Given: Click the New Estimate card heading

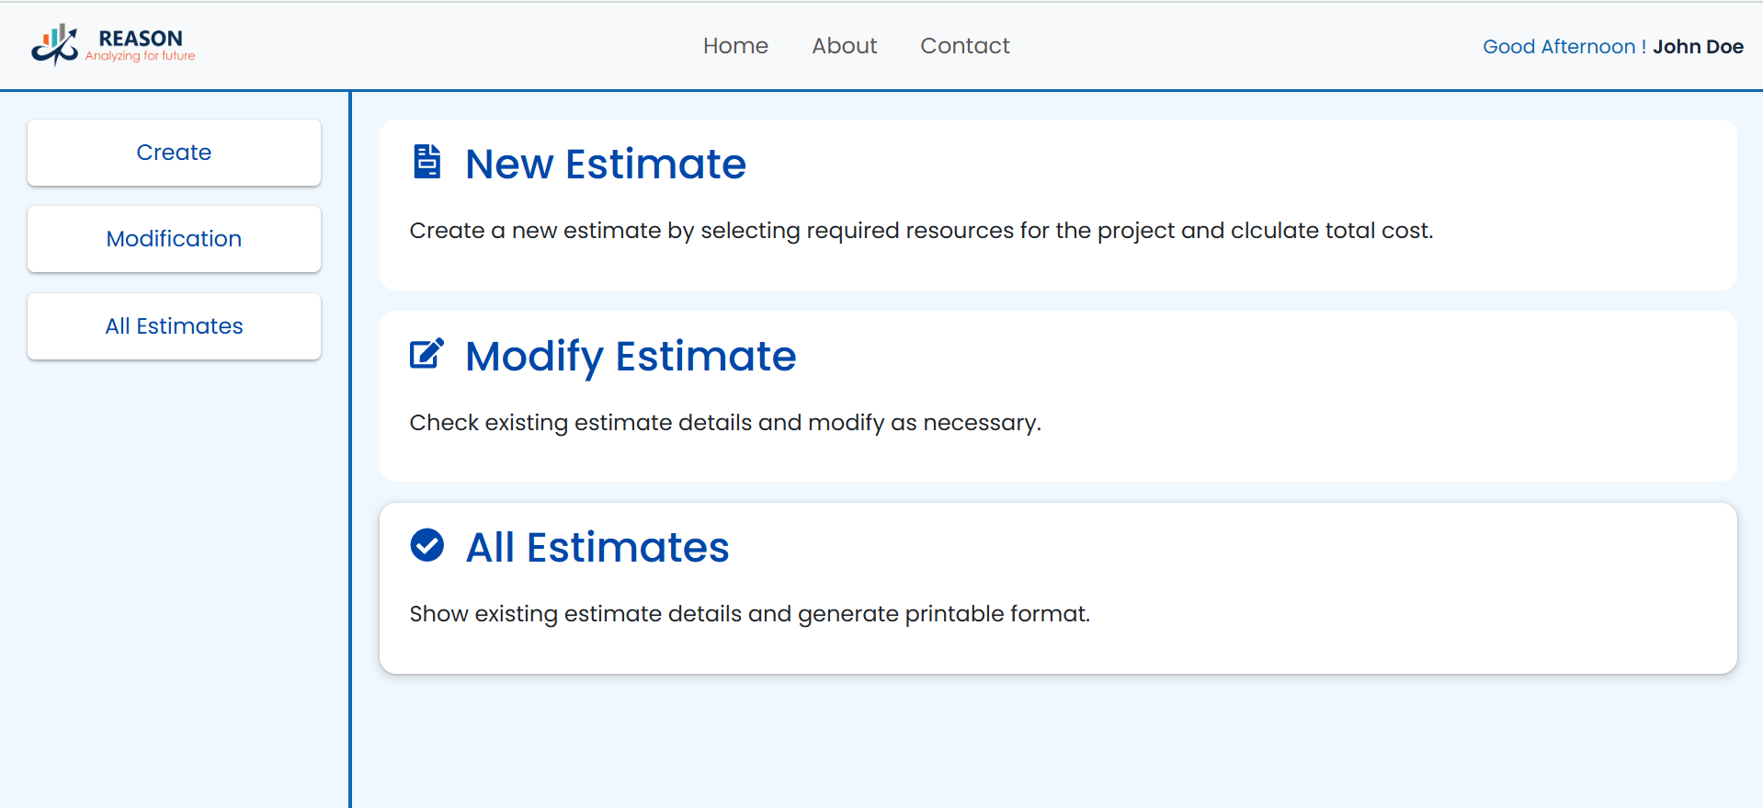Looking at the screenshot, I should (605, 165).
